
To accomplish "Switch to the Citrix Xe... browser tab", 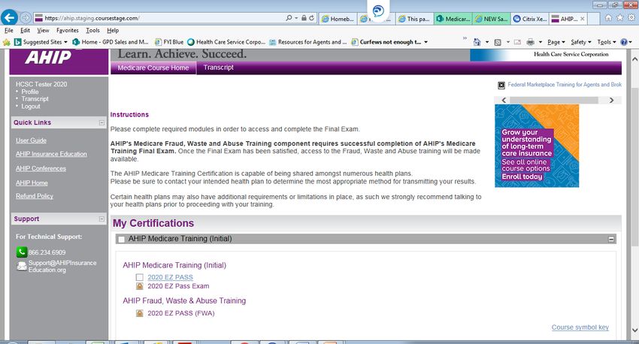I will [530, 19].
